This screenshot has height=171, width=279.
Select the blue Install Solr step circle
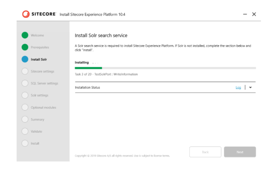tap(25, 59)
